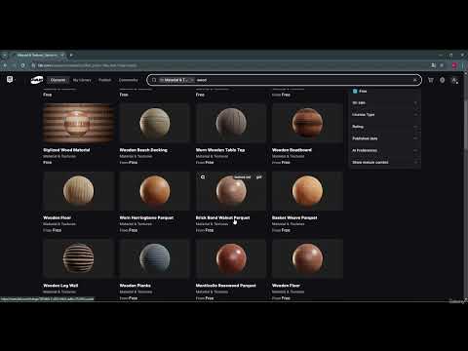The image size is (468, 351).
Task: Toggle Show mature content switch
Action: [415, 162]
